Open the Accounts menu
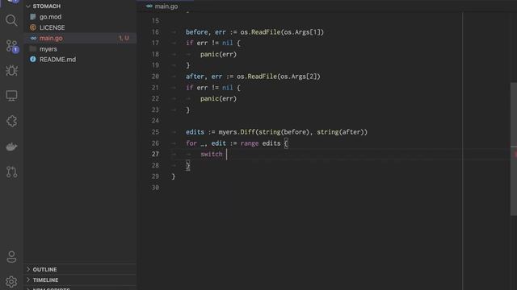Screen dimensions: 517x290 click(11, 257)
